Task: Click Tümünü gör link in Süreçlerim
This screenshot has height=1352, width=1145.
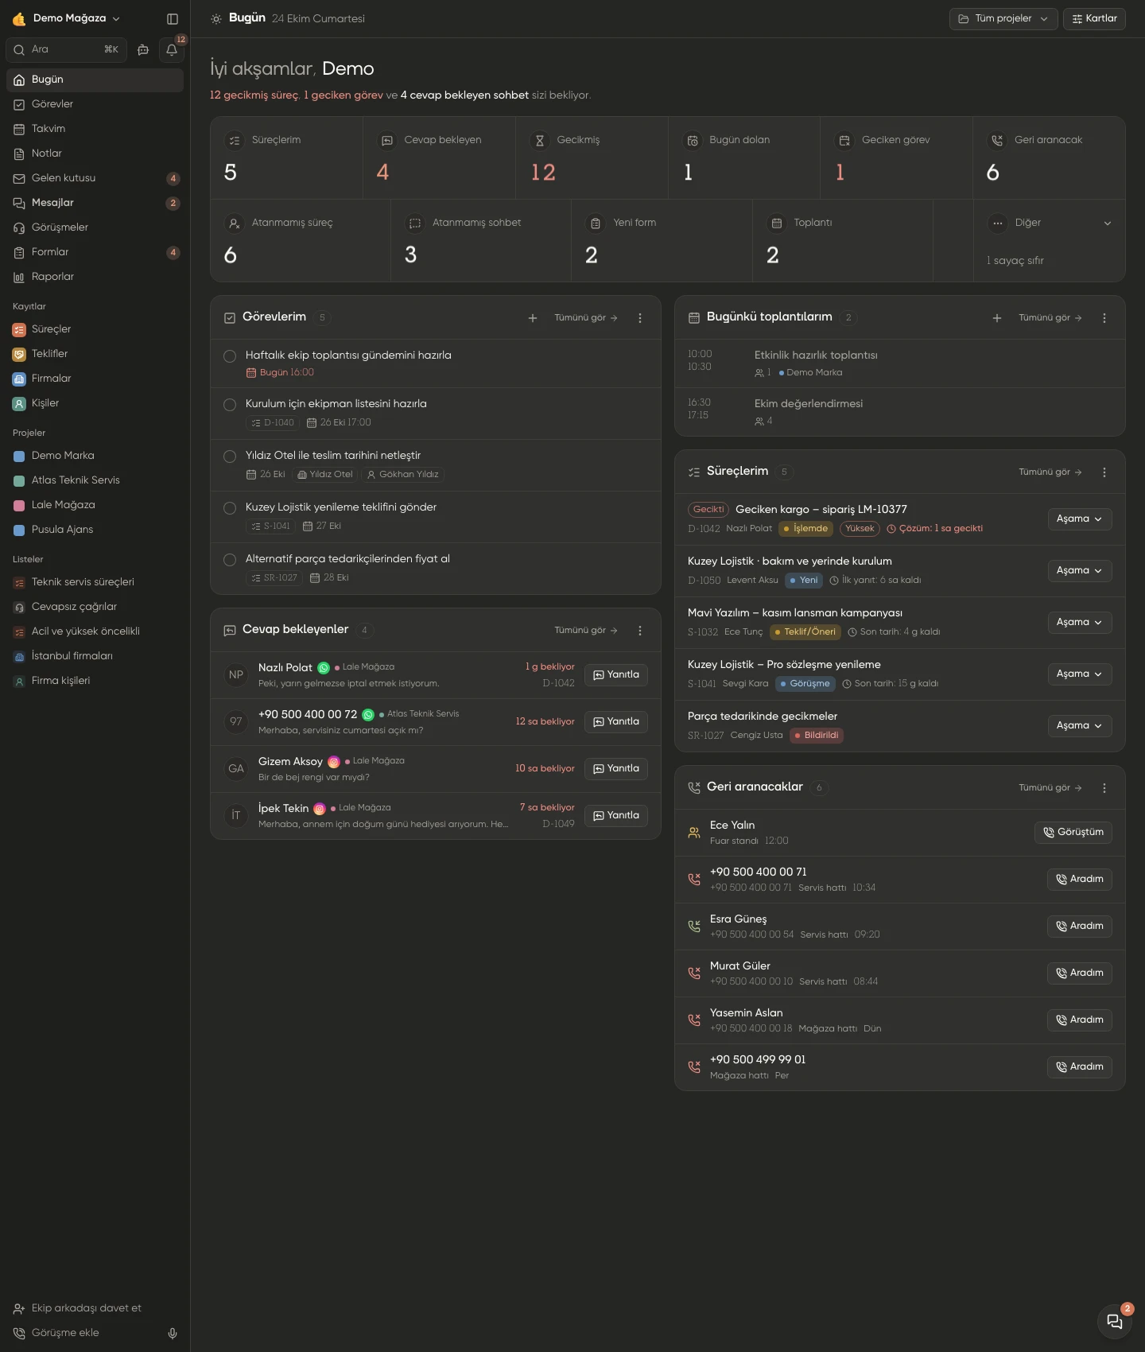Action: click(1050, 472)
